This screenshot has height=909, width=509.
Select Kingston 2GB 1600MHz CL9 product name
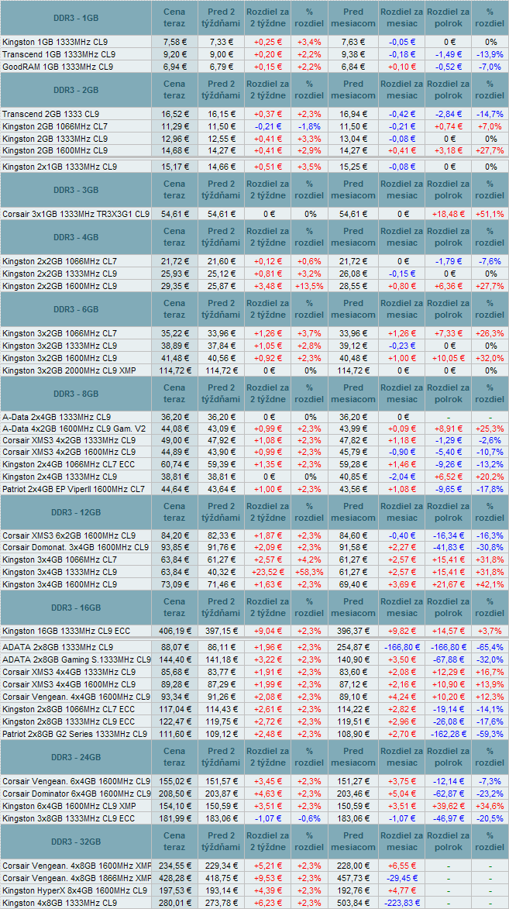point(55,150)
